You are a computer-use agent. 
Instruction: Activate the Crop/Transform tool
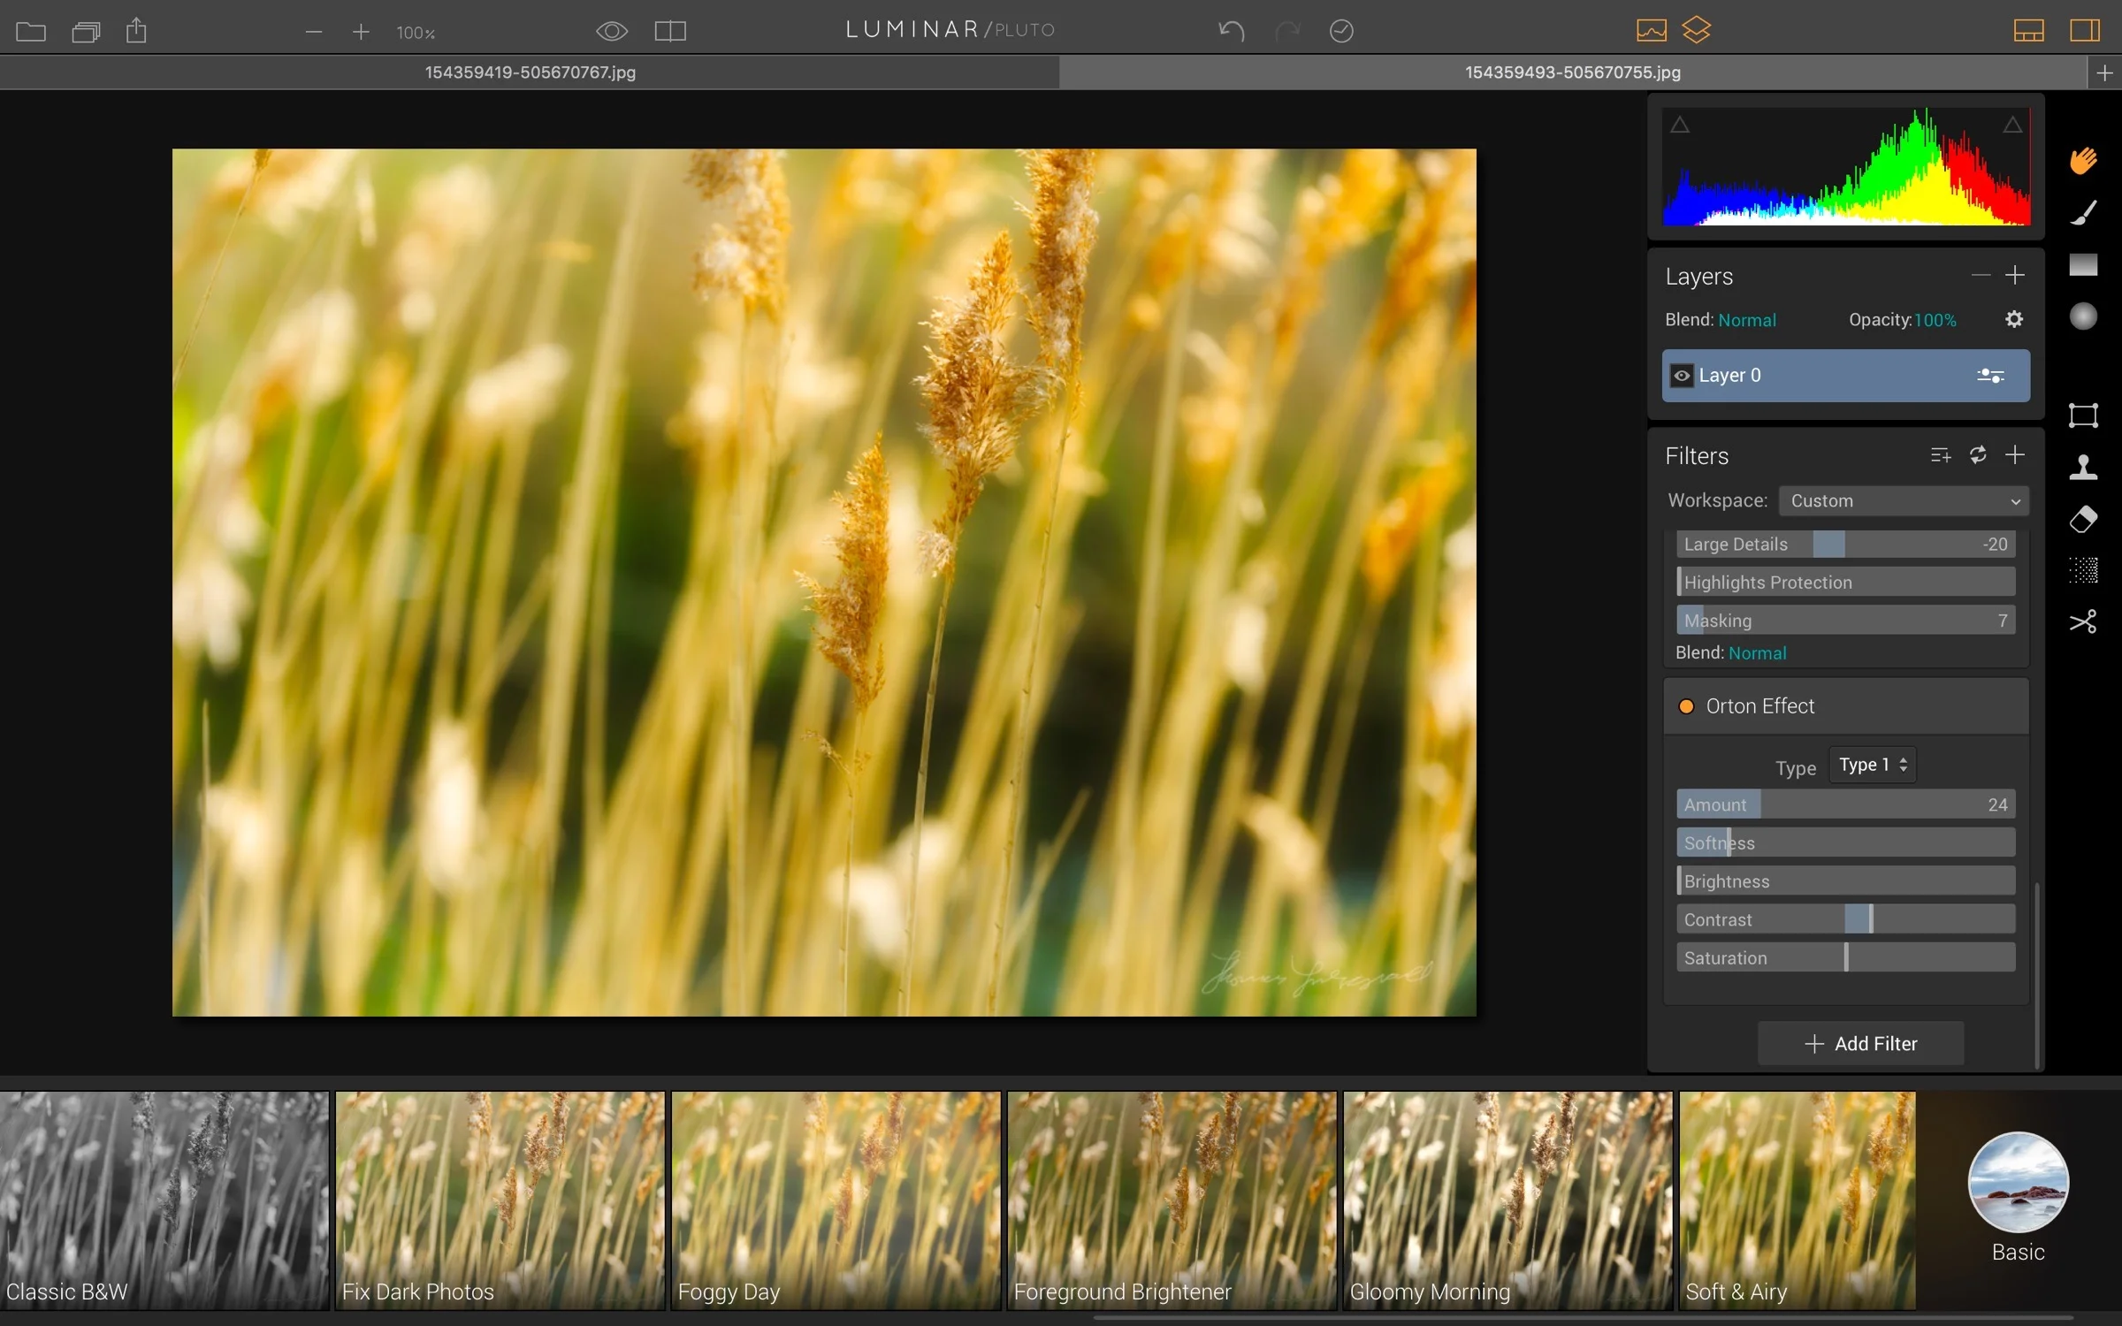point(2083,415)
